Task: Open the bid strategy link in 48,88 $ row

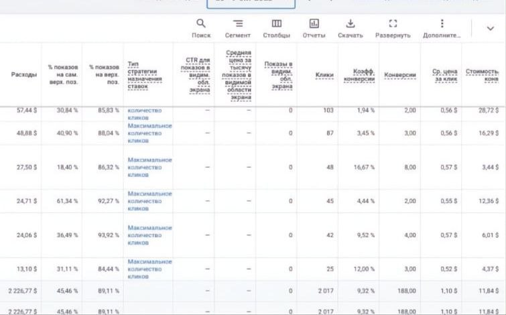Action: (x=149, y=133)
